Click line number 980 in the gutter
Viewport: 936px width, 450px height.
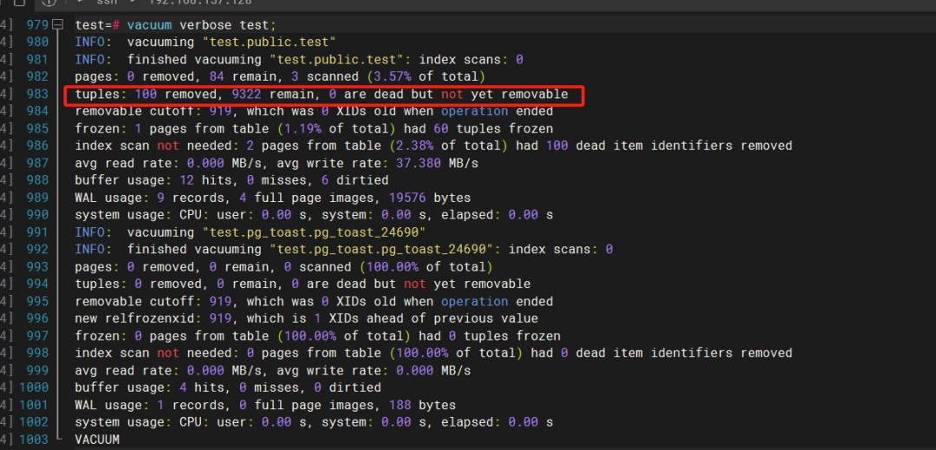pyautogui.click(x=37, y=42)
